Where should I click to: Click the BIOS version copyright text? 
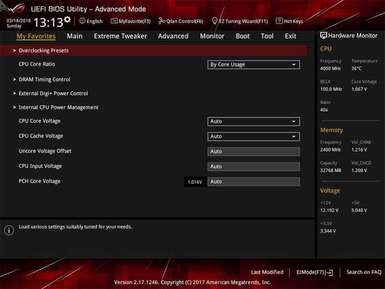point(192,283)
